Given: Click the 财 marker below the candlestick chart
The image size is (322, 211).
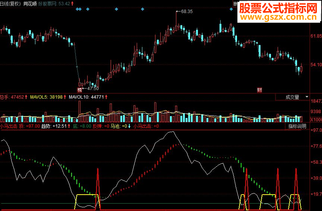Looking at the screenshot, I should click(259, 90).
